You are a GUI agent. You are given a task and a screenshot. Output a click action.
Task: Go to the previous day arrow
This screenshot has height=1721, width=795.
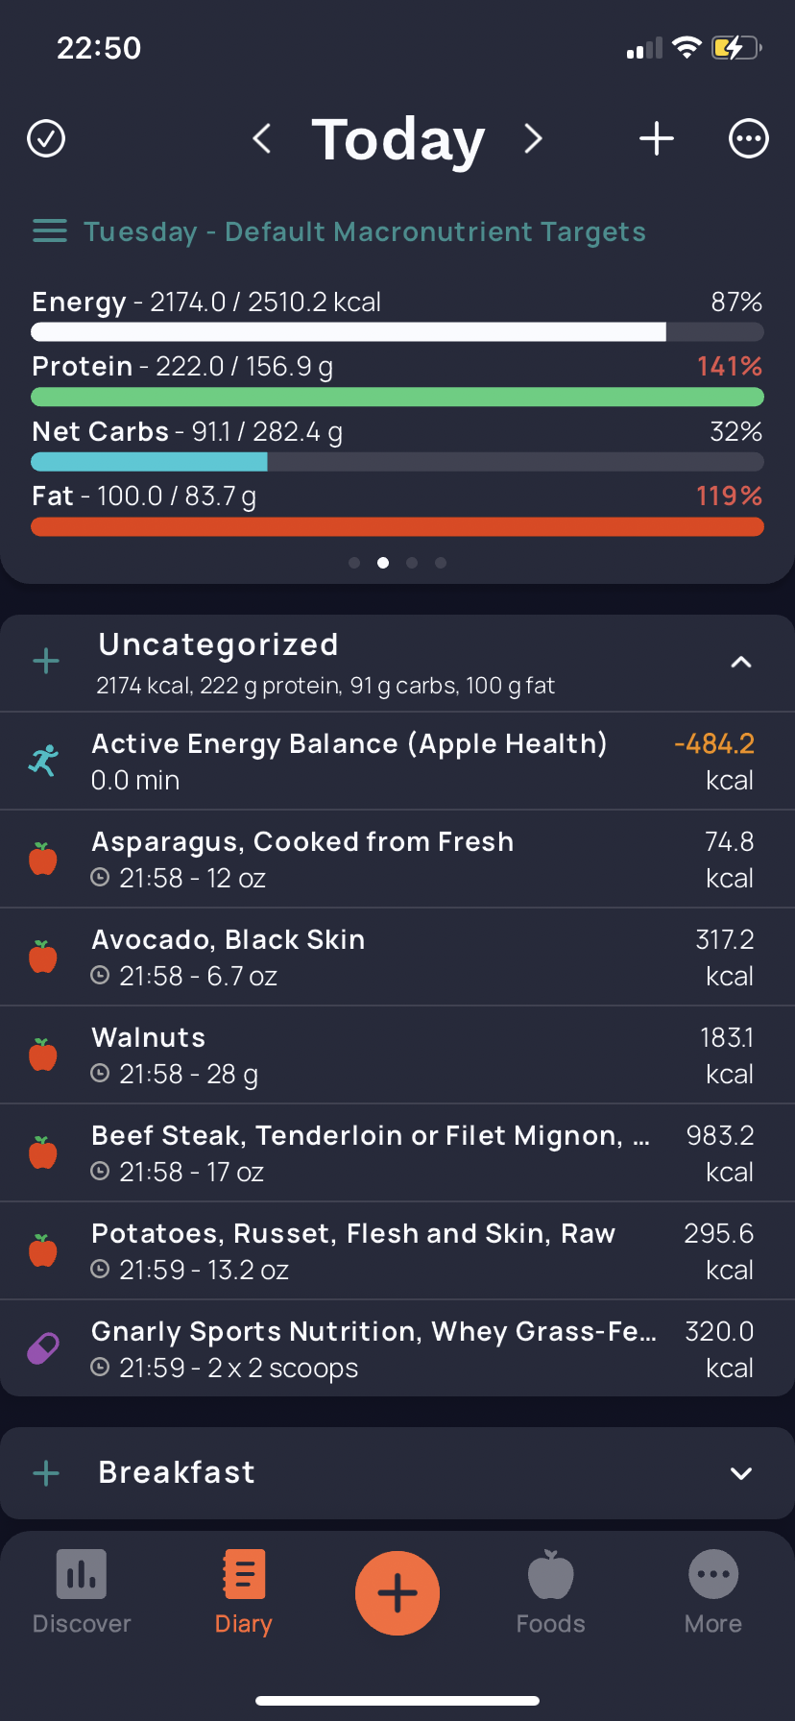coord(261,138)
